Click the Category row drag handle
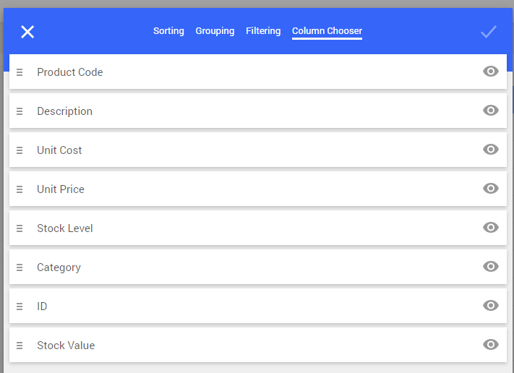The image size is (514, 373). click(x=20, y=267)
